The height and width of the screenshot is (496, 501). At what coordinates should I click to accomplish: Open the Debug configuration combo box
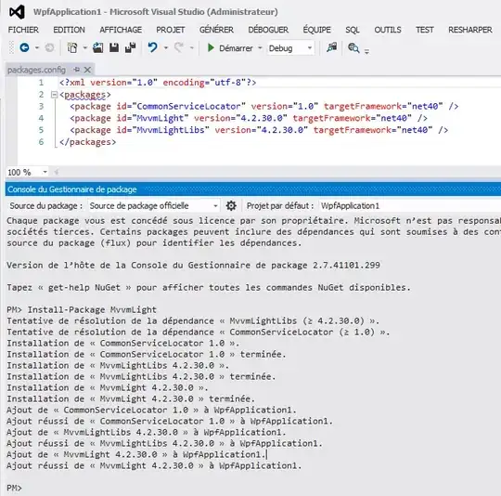[x=290, y=48]
